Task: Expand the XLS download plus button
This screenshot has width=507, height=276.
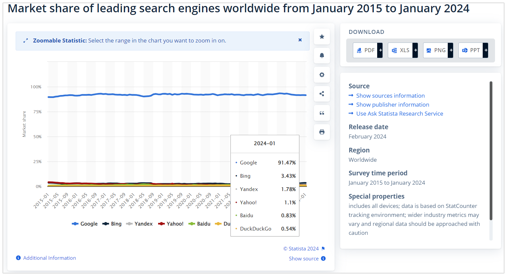Action: (415, 50)
